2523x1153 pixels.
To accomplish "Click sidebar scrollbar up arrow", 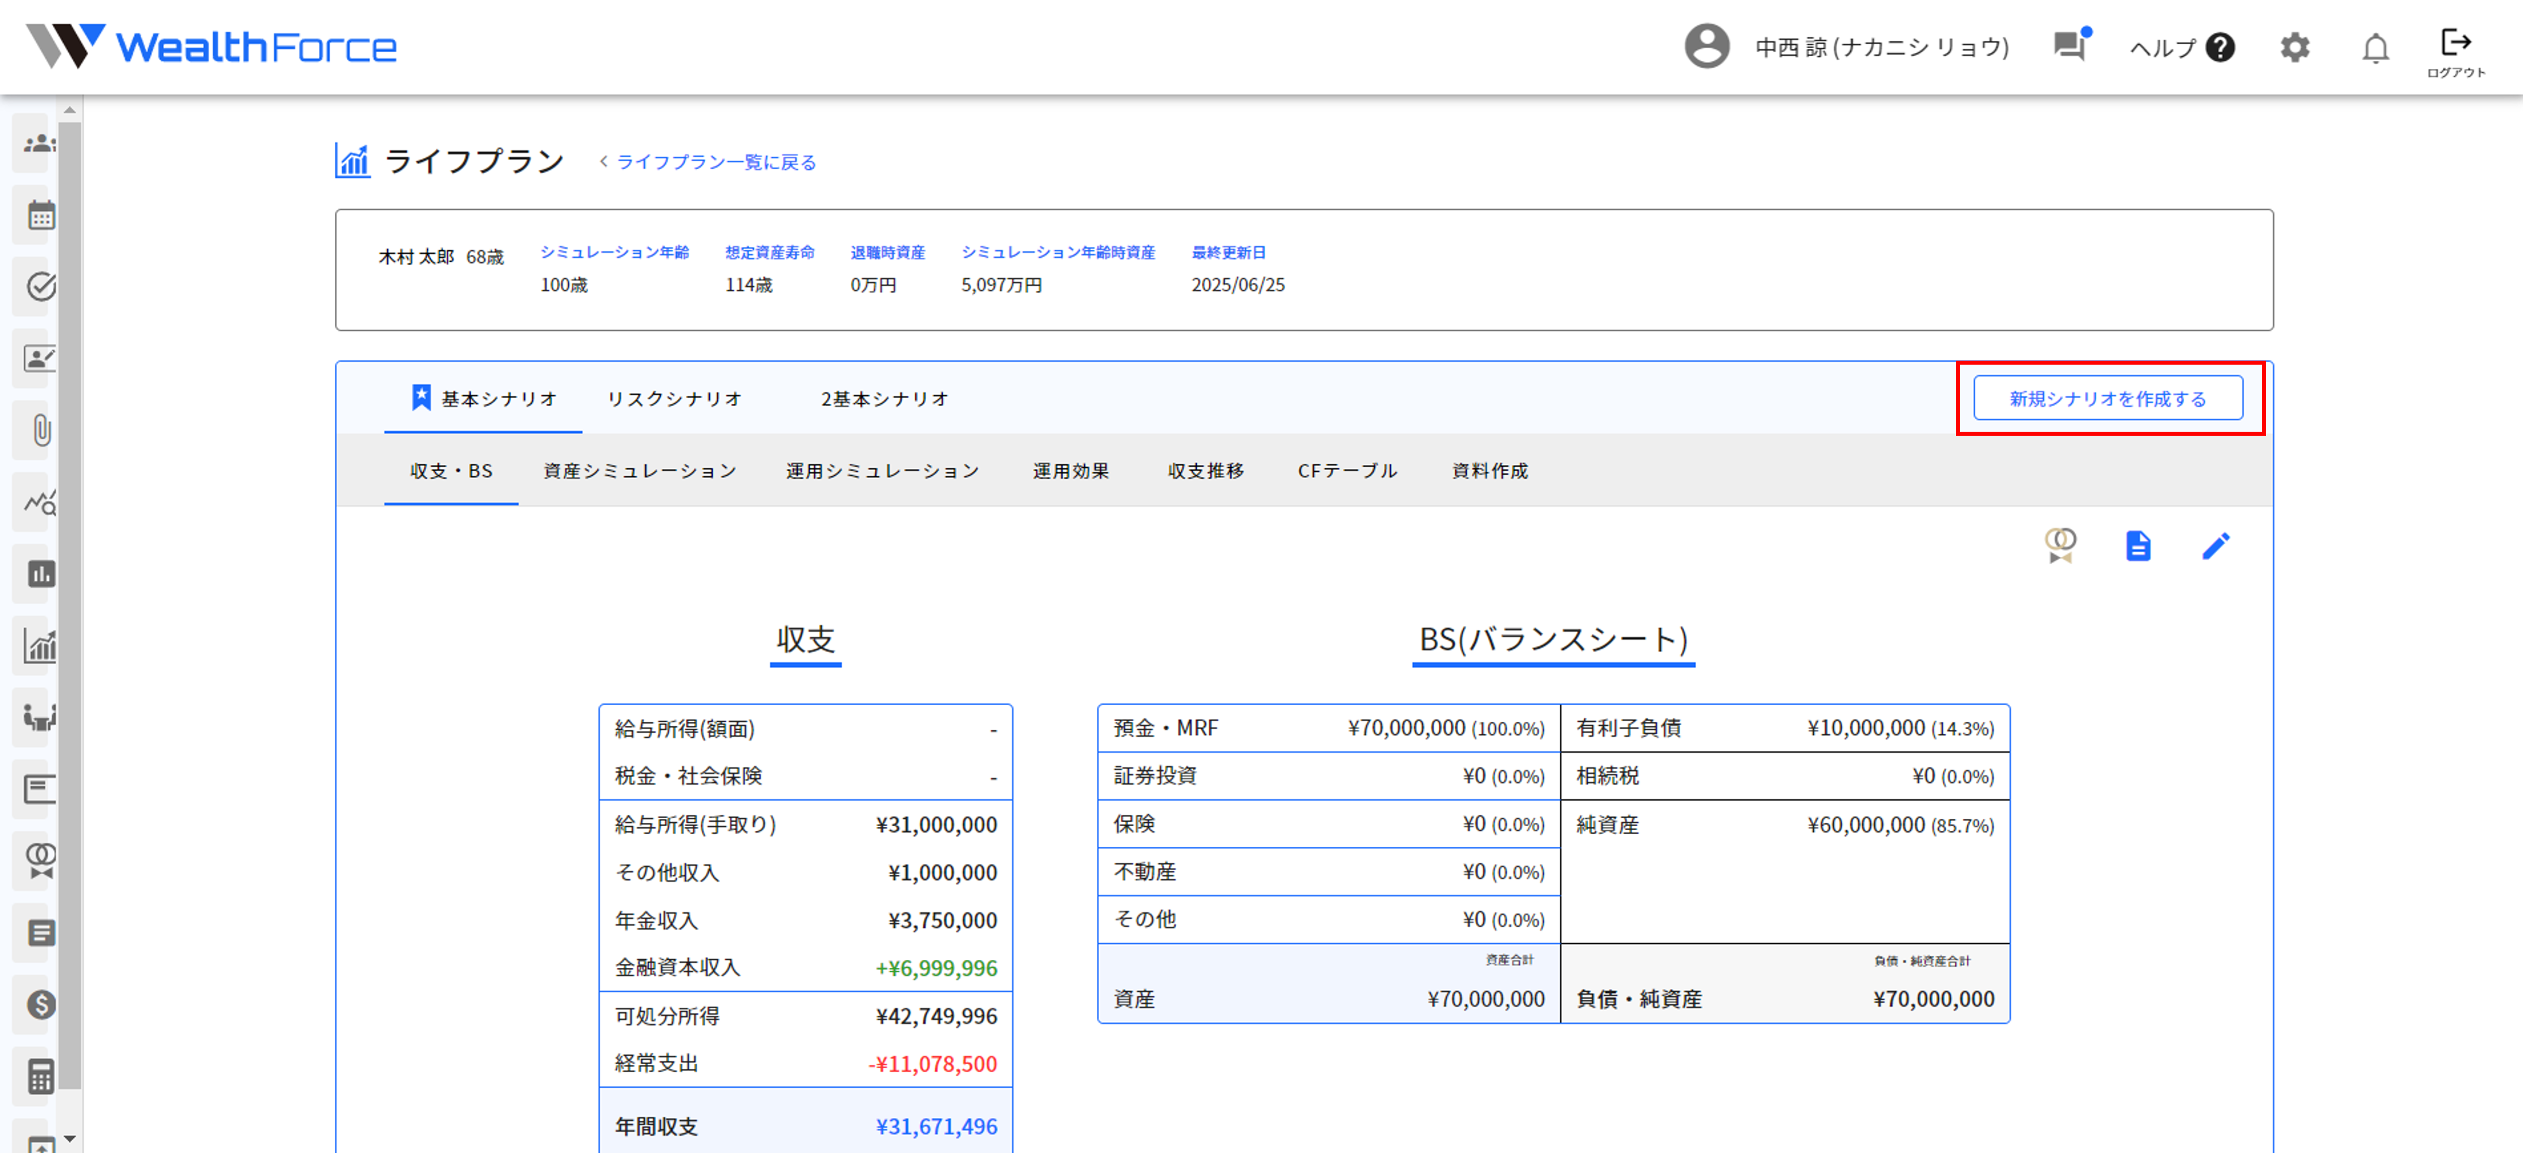I will pos(69,110).
